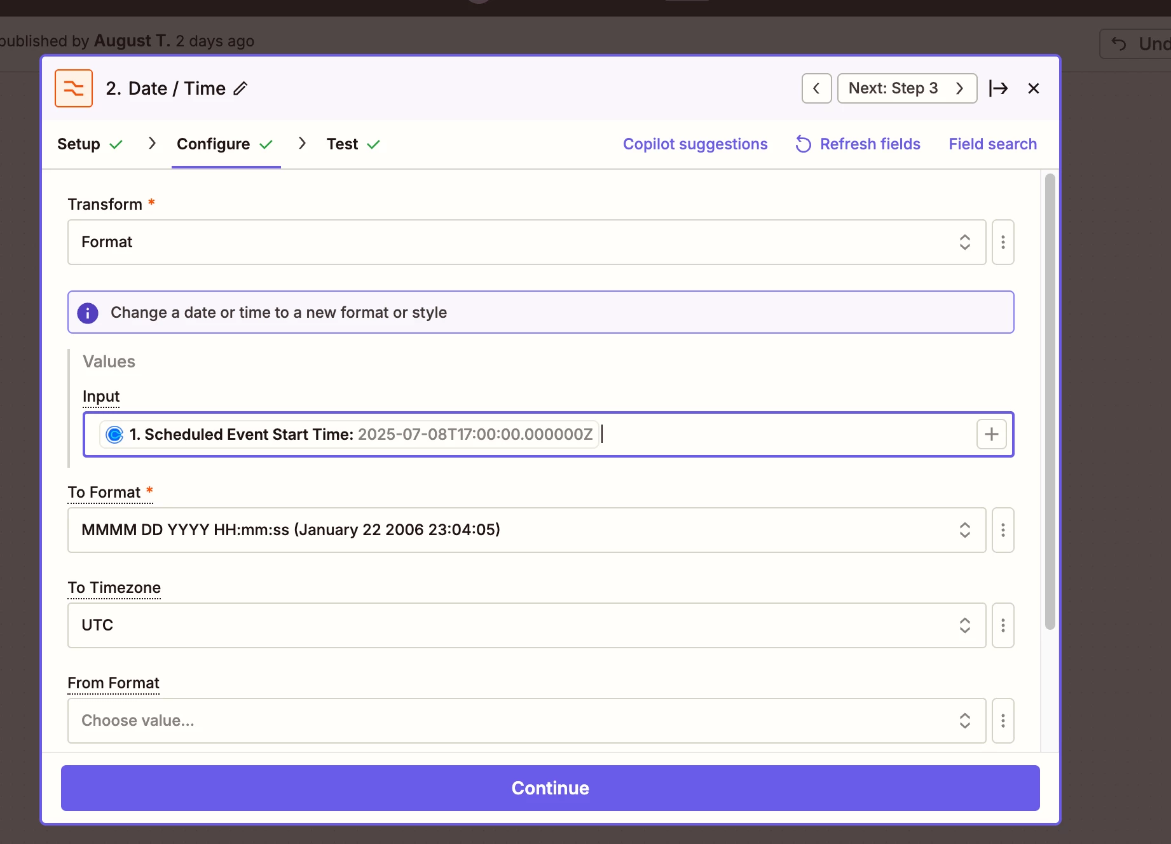Click chevron between Configure and Test
The height and width of the screenshot is (844, 1171).
tap(302, 144)
